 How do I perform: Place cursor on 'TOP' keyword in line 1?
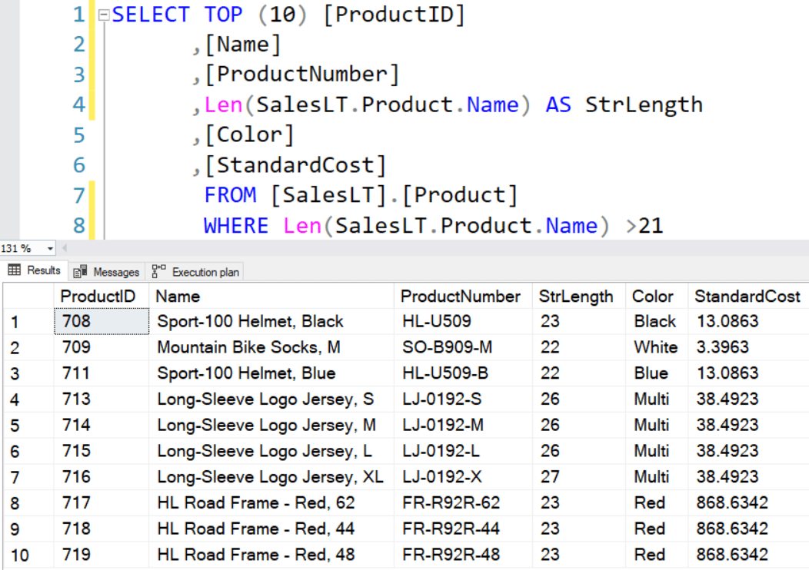click(223, 15)
